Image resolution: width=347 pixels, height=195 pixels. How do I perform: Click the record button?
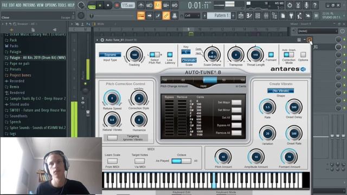tap(117, 5)
